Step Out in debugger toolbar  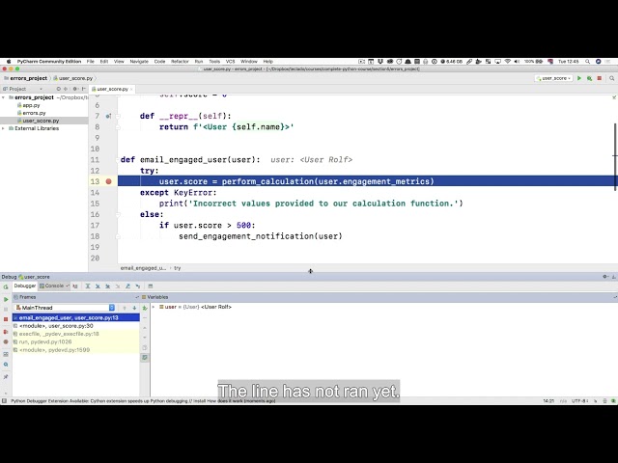pos(127,286)
